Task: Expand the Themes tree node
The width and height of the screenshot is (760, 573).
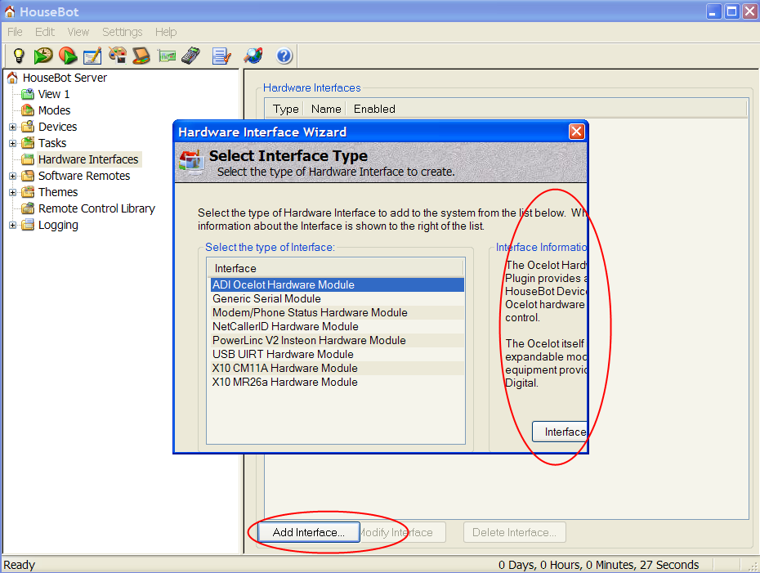Action: click(x=12, y=192)
